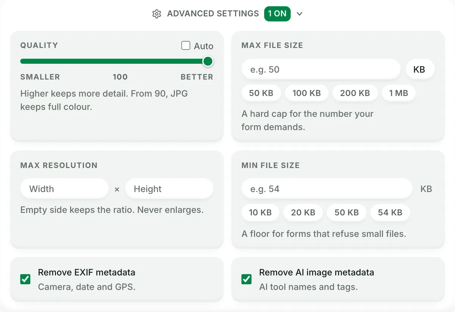Focus the Min File Size input field
Image resolution: width=455 pixels, height=312 pixels.
[x=327, y=189]
